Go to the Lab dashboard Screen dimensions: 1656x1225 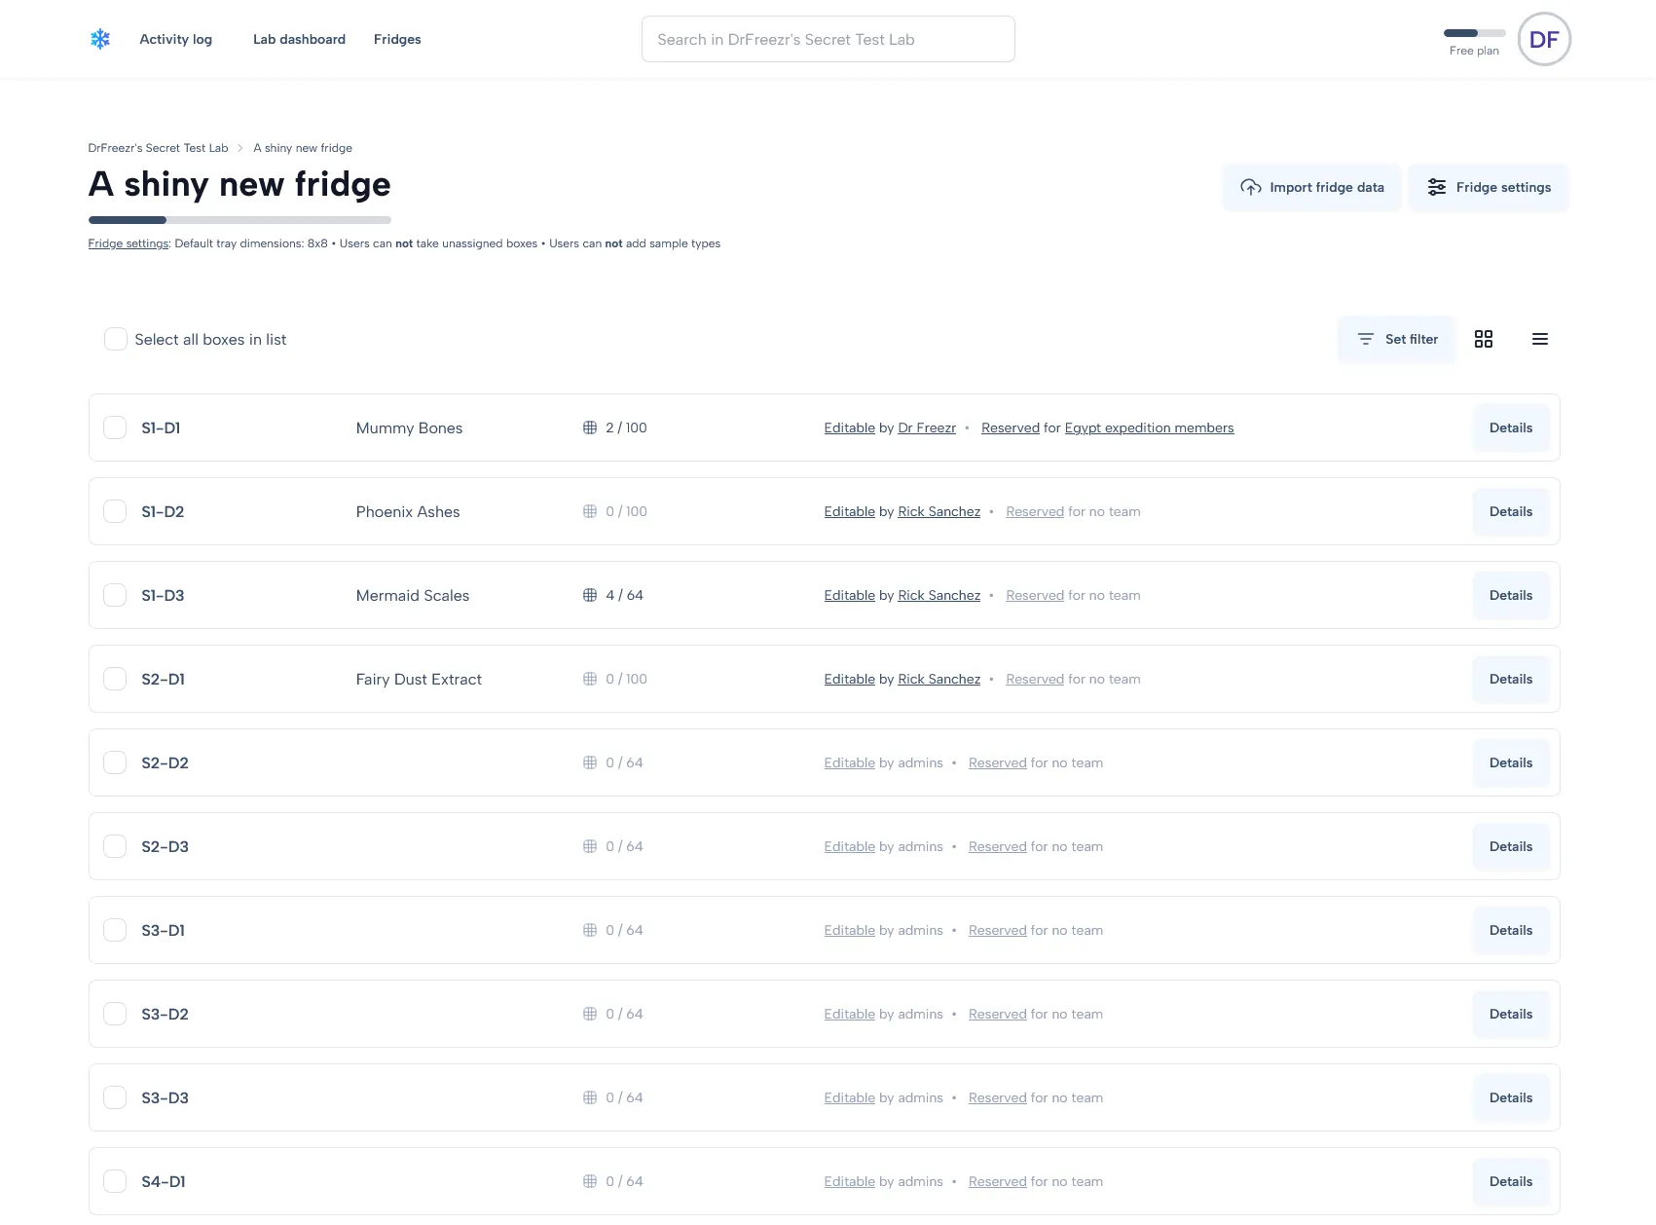pyautogui.click(x=299, y=39)
